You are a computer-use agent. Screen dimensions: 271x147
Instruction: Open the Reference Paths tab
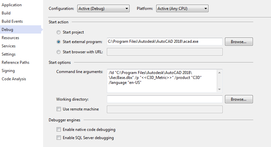pos(15,62)
